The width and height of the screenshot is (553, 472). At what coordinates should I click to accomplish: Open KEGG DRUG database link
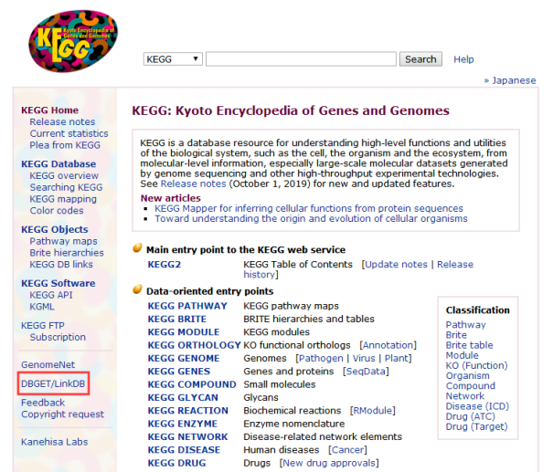tap(176, 463)
